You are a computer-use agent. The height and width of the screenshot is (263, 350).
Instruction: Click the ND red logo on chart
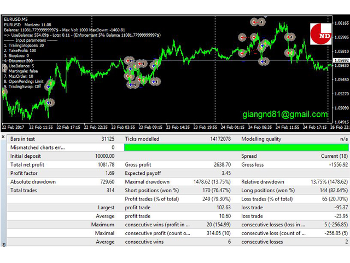click(320, 34)
